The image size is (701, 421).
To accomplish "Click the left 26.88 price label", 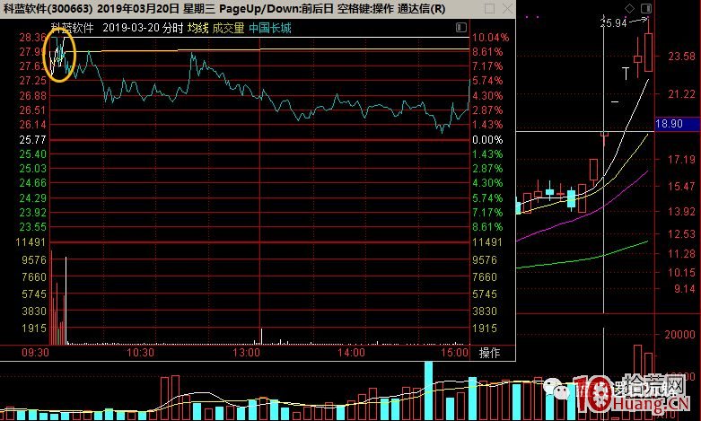I will click(32, 96).
